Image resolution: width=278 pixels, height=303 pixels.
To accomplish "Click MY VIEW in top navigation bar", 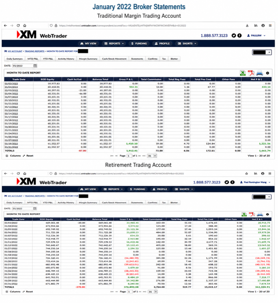I will click(88, 43).
